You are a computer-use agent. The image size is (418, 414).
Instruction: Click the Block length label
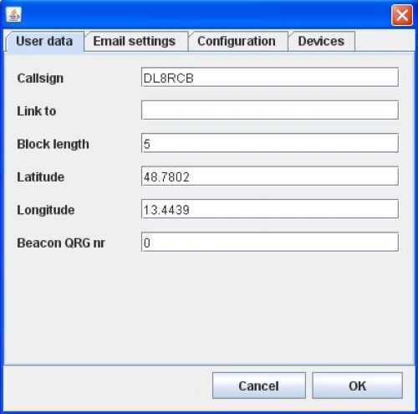pos(53,144)
